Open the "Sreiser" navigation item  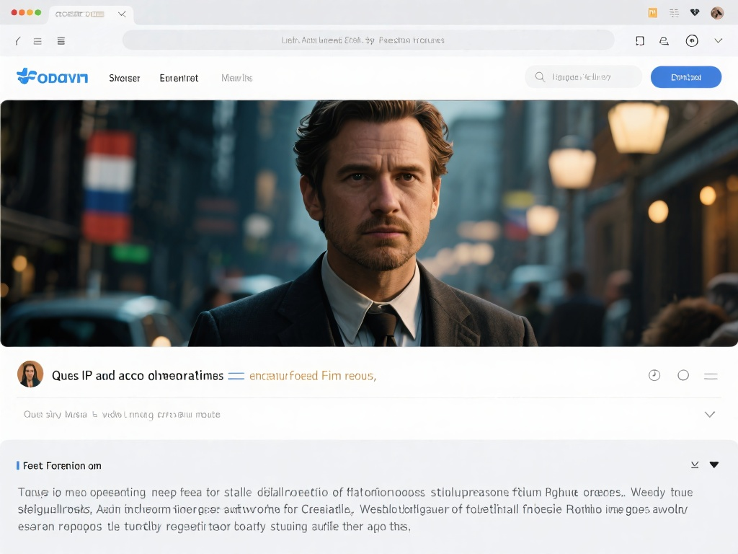[124, 78]
